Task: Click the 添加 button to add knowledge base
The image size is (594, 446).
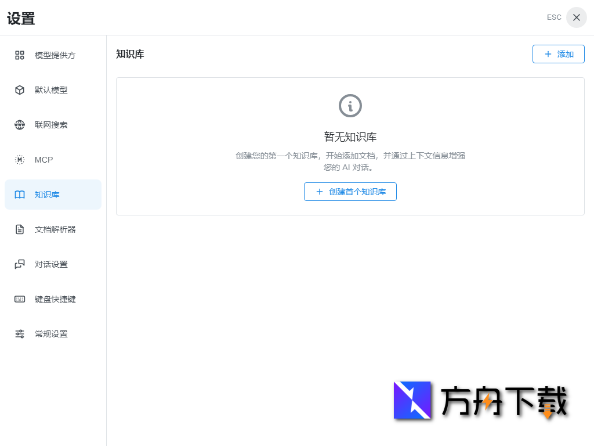Action: click(x=558, y=53)
